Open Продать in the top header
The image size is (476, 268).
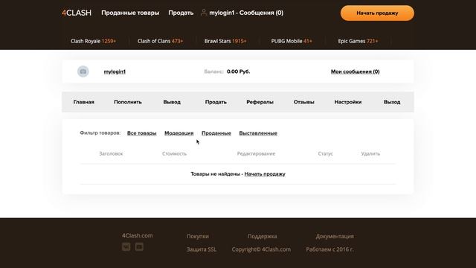click(x=181, y=13)
